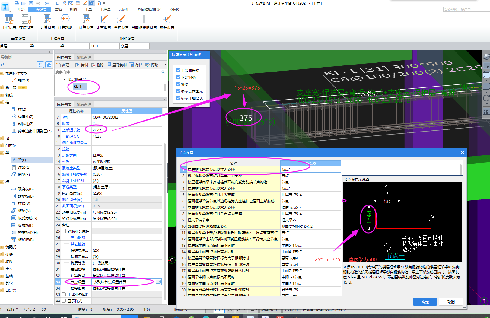490x318 pixels.
Task: Click the 搜索构件 search field
Action: tap(108, 72)
